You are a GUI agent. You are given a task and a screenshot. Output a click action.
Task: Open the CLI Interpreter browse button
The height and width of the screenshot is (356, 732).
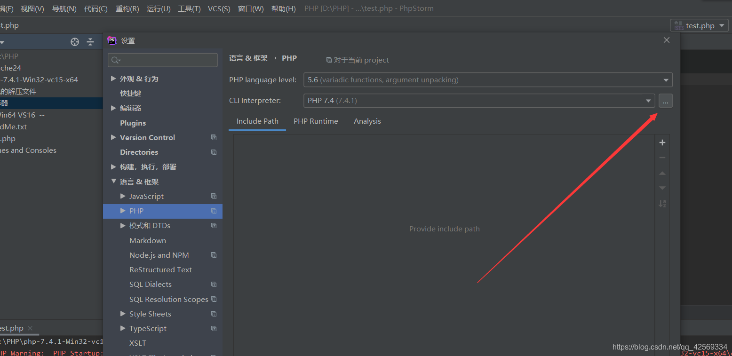666,101
